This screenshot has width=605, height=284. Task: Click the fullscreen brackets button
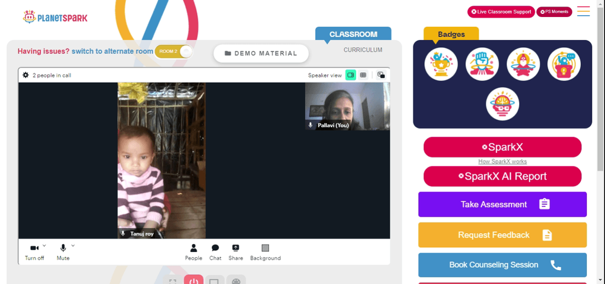(x=172, y=280)
